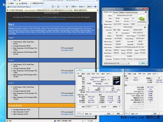Open the IE help dropdown arrow
The height and width of the screenshot is (122, 163).
pos(97,7)
